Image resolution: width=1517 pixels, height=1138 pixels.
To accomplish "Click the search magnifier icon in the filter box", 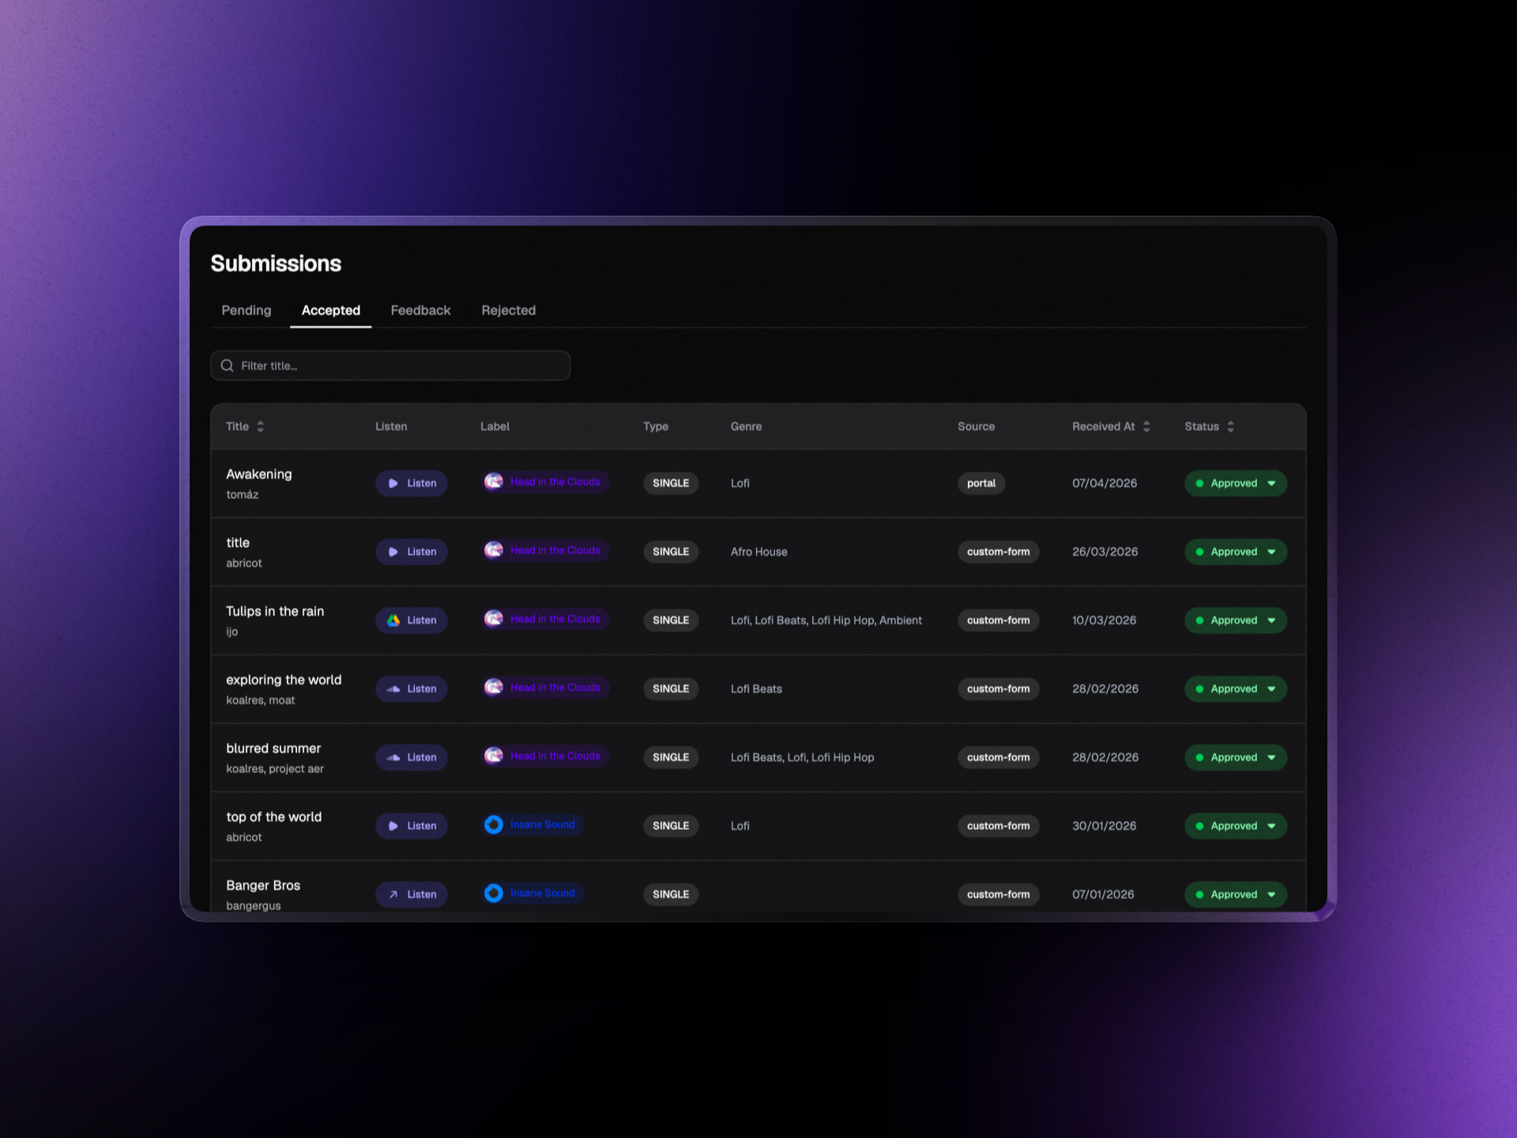I will tap(228, 366).
